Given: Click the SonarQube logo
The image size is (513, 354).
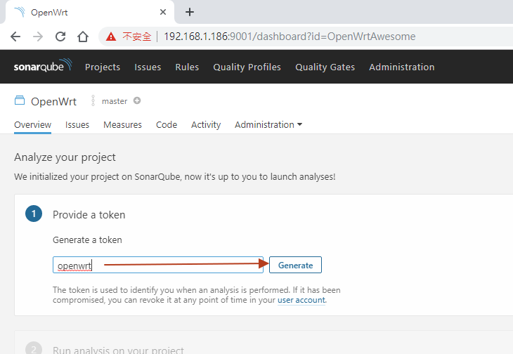Looking at the screenshot, I should point(43,65).
